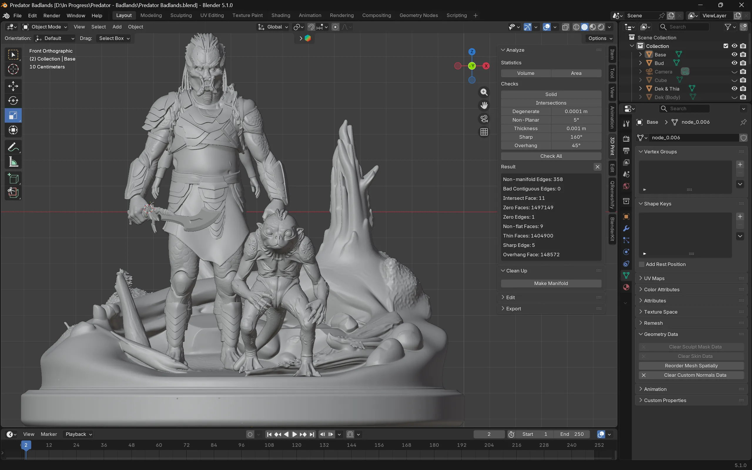This screenshot has height=470, width=752.
Task: Switch orthographic/perspective grid icon
Action: point(484,132)
